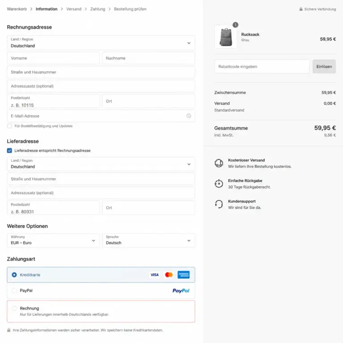Click the PayPal logo
343x343 pixels.
[x=181, y=291]
